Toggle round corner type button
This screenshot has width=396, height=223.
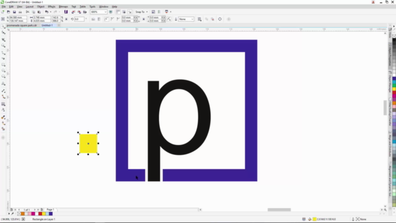[106, 19]
